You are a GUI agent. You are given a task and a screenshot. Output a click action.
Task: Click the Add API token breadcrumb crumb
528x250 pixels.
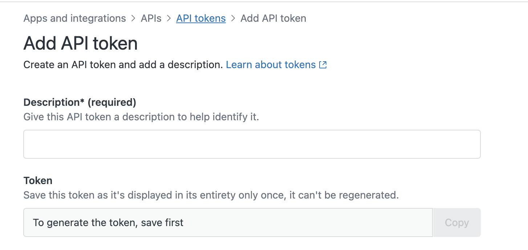point(273,18)
